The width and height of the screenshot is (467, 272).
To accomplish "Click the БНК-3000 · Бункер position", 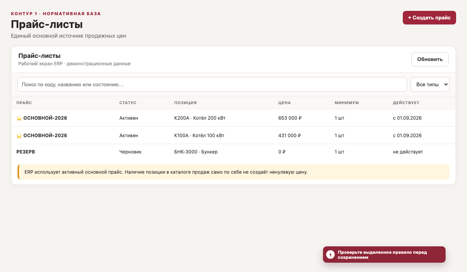I will click(x=196, y=152).
